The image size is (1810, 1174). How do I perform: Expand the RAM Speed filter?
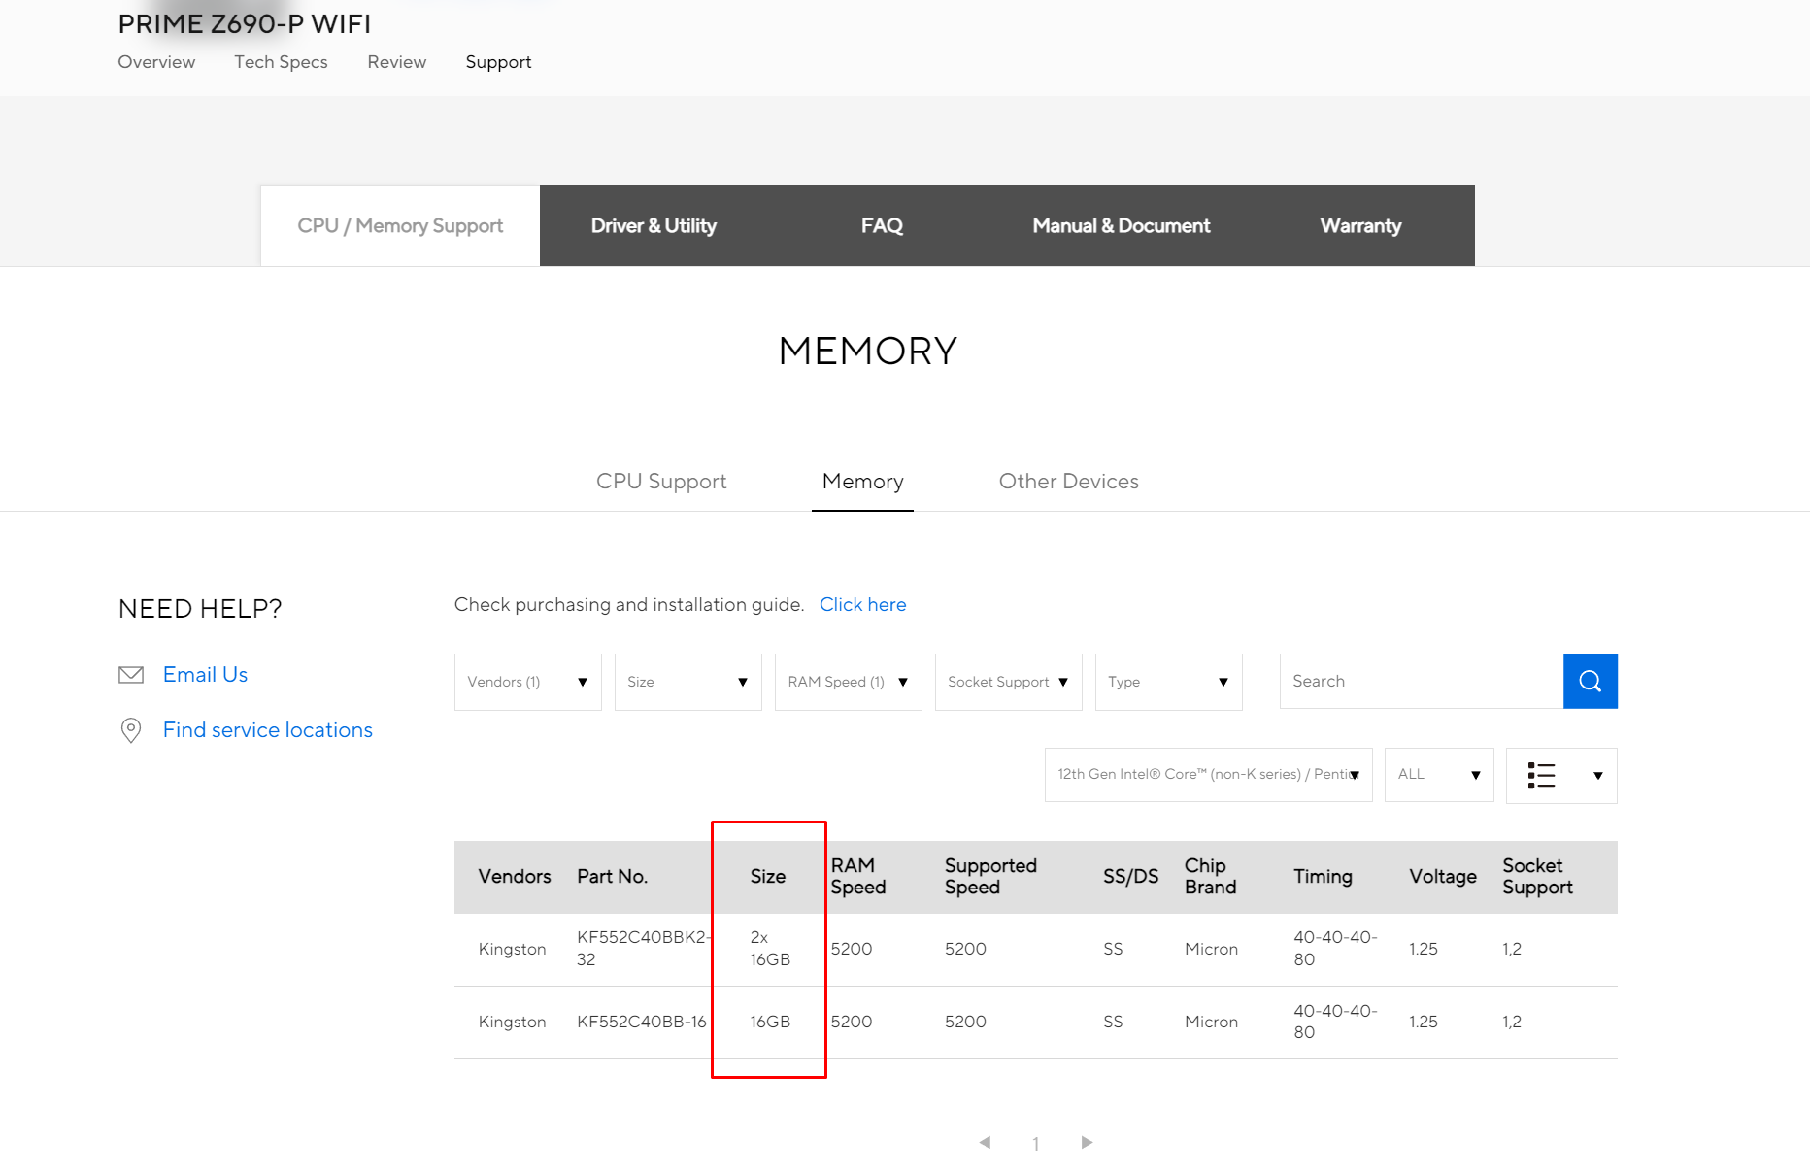point(849,682)
